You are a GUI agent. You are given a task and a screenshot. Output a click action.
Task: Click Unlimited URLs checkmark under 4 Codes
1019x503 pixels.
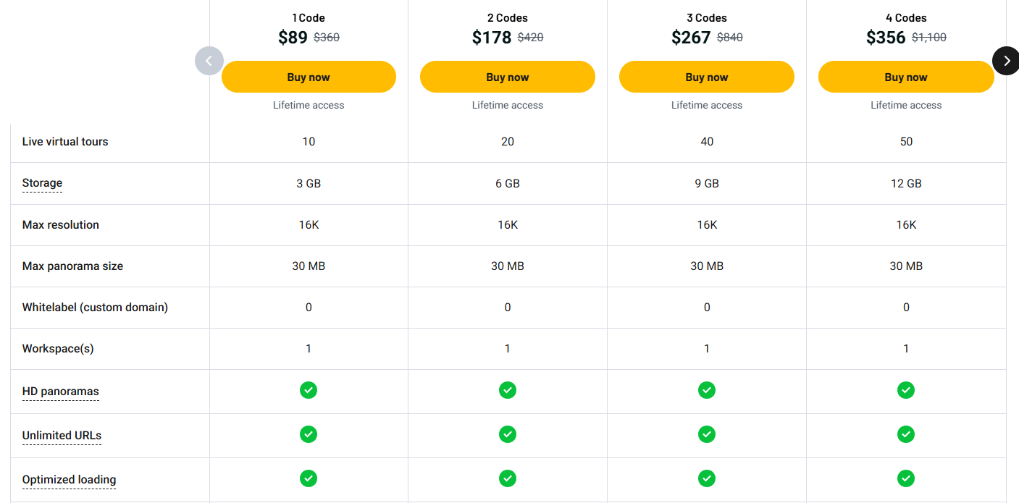[906, 434]
